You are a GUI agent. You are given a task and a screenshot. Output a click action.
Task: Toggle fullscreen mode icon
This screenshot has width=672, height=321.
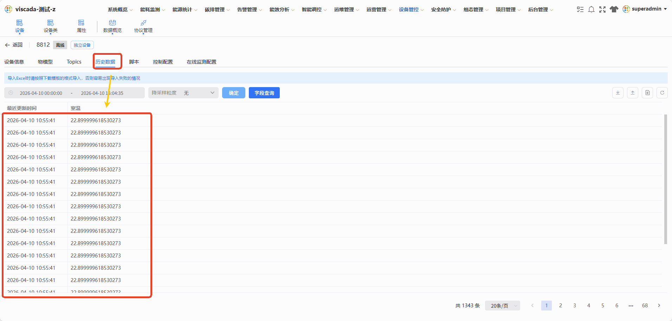602,9
